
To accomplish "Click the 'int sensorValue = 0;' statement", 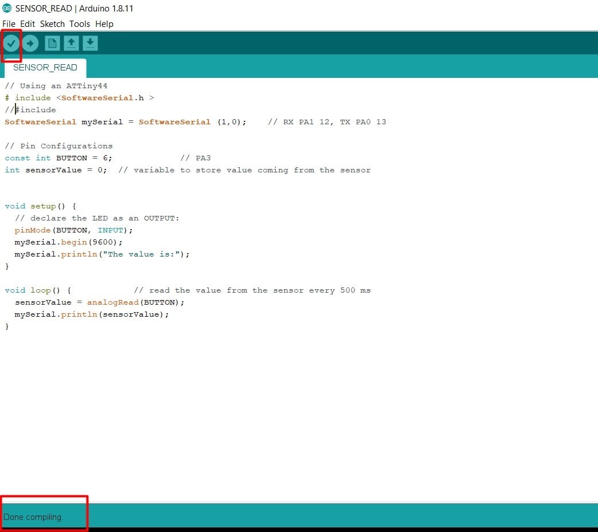I will click(x=56, y=170).
